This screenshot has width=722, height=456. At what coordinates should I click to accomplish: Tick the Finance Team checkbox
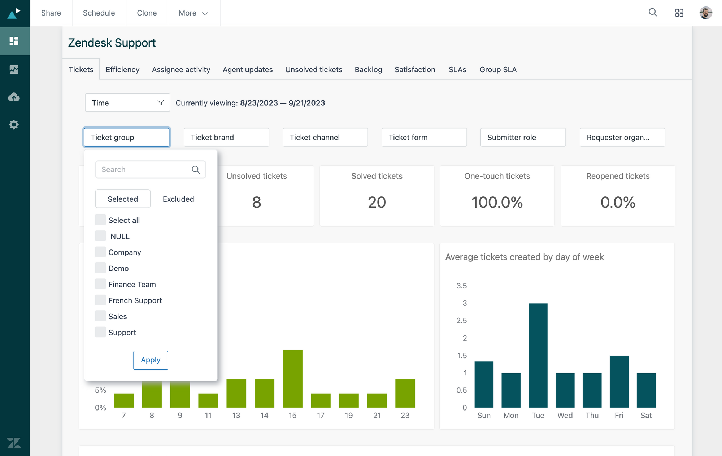(100, 284)
